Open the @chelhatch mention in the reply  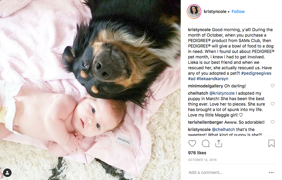pyautogui.click(x=223, y=129)
